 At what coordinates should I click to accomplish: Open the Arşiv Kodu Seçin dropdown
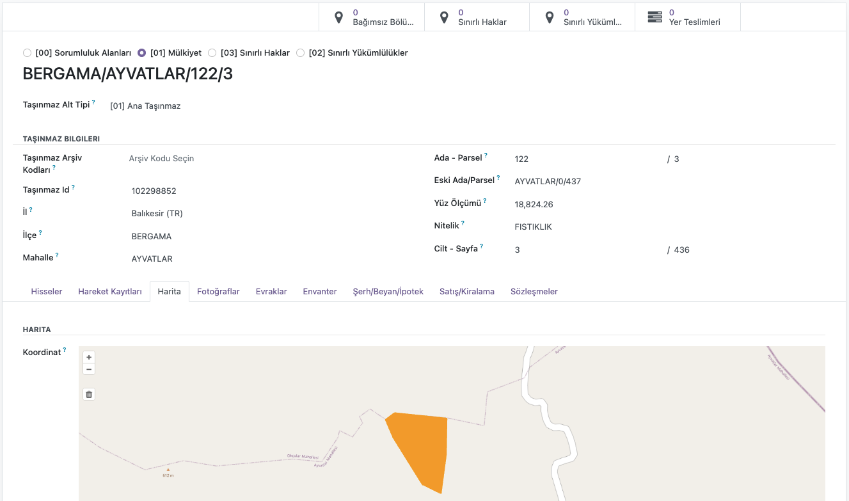point(161,158)
